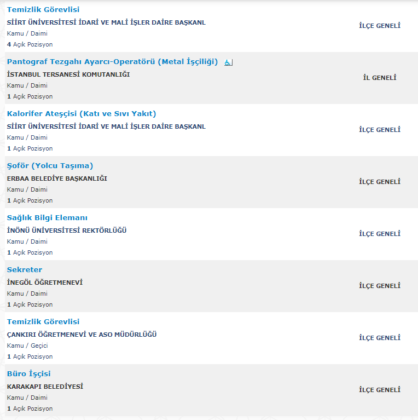The height and width of the screenshot is (420, 418).
Task: Click the İSTANBUL TERSANESİ KOMUTANLIĞI employer name
Action: tap(68, 74)
